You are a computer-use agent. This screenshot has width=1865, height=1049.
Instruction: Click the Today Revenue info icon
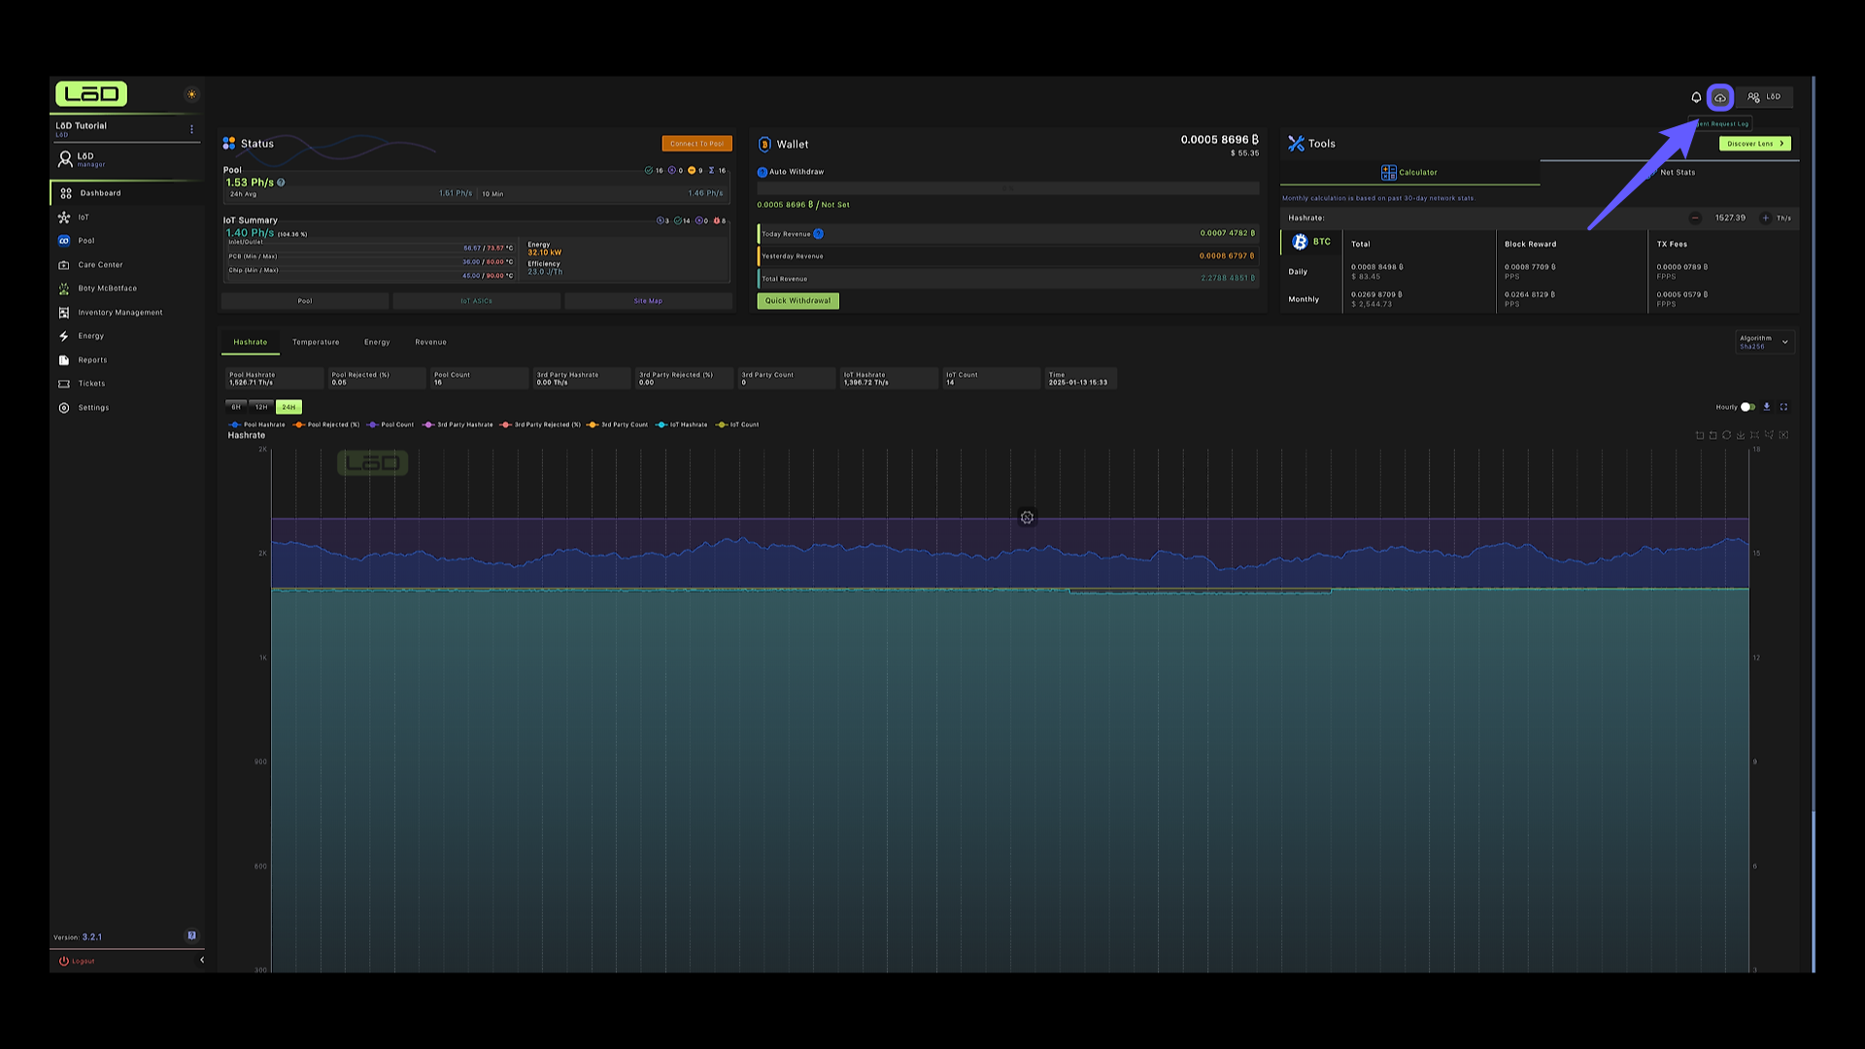click(818, 234)
